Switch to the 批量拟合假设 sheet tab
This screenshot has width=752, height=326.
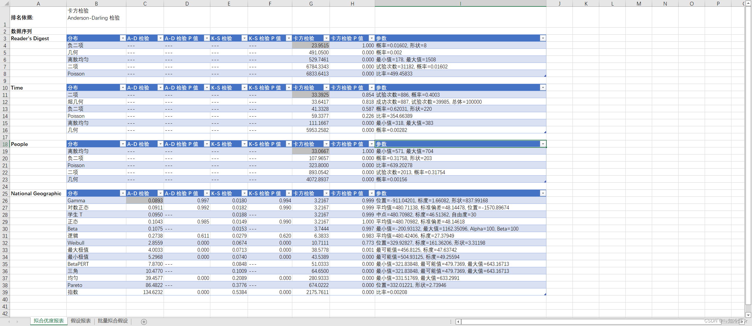pyautogui.click(x=113, y=321)
